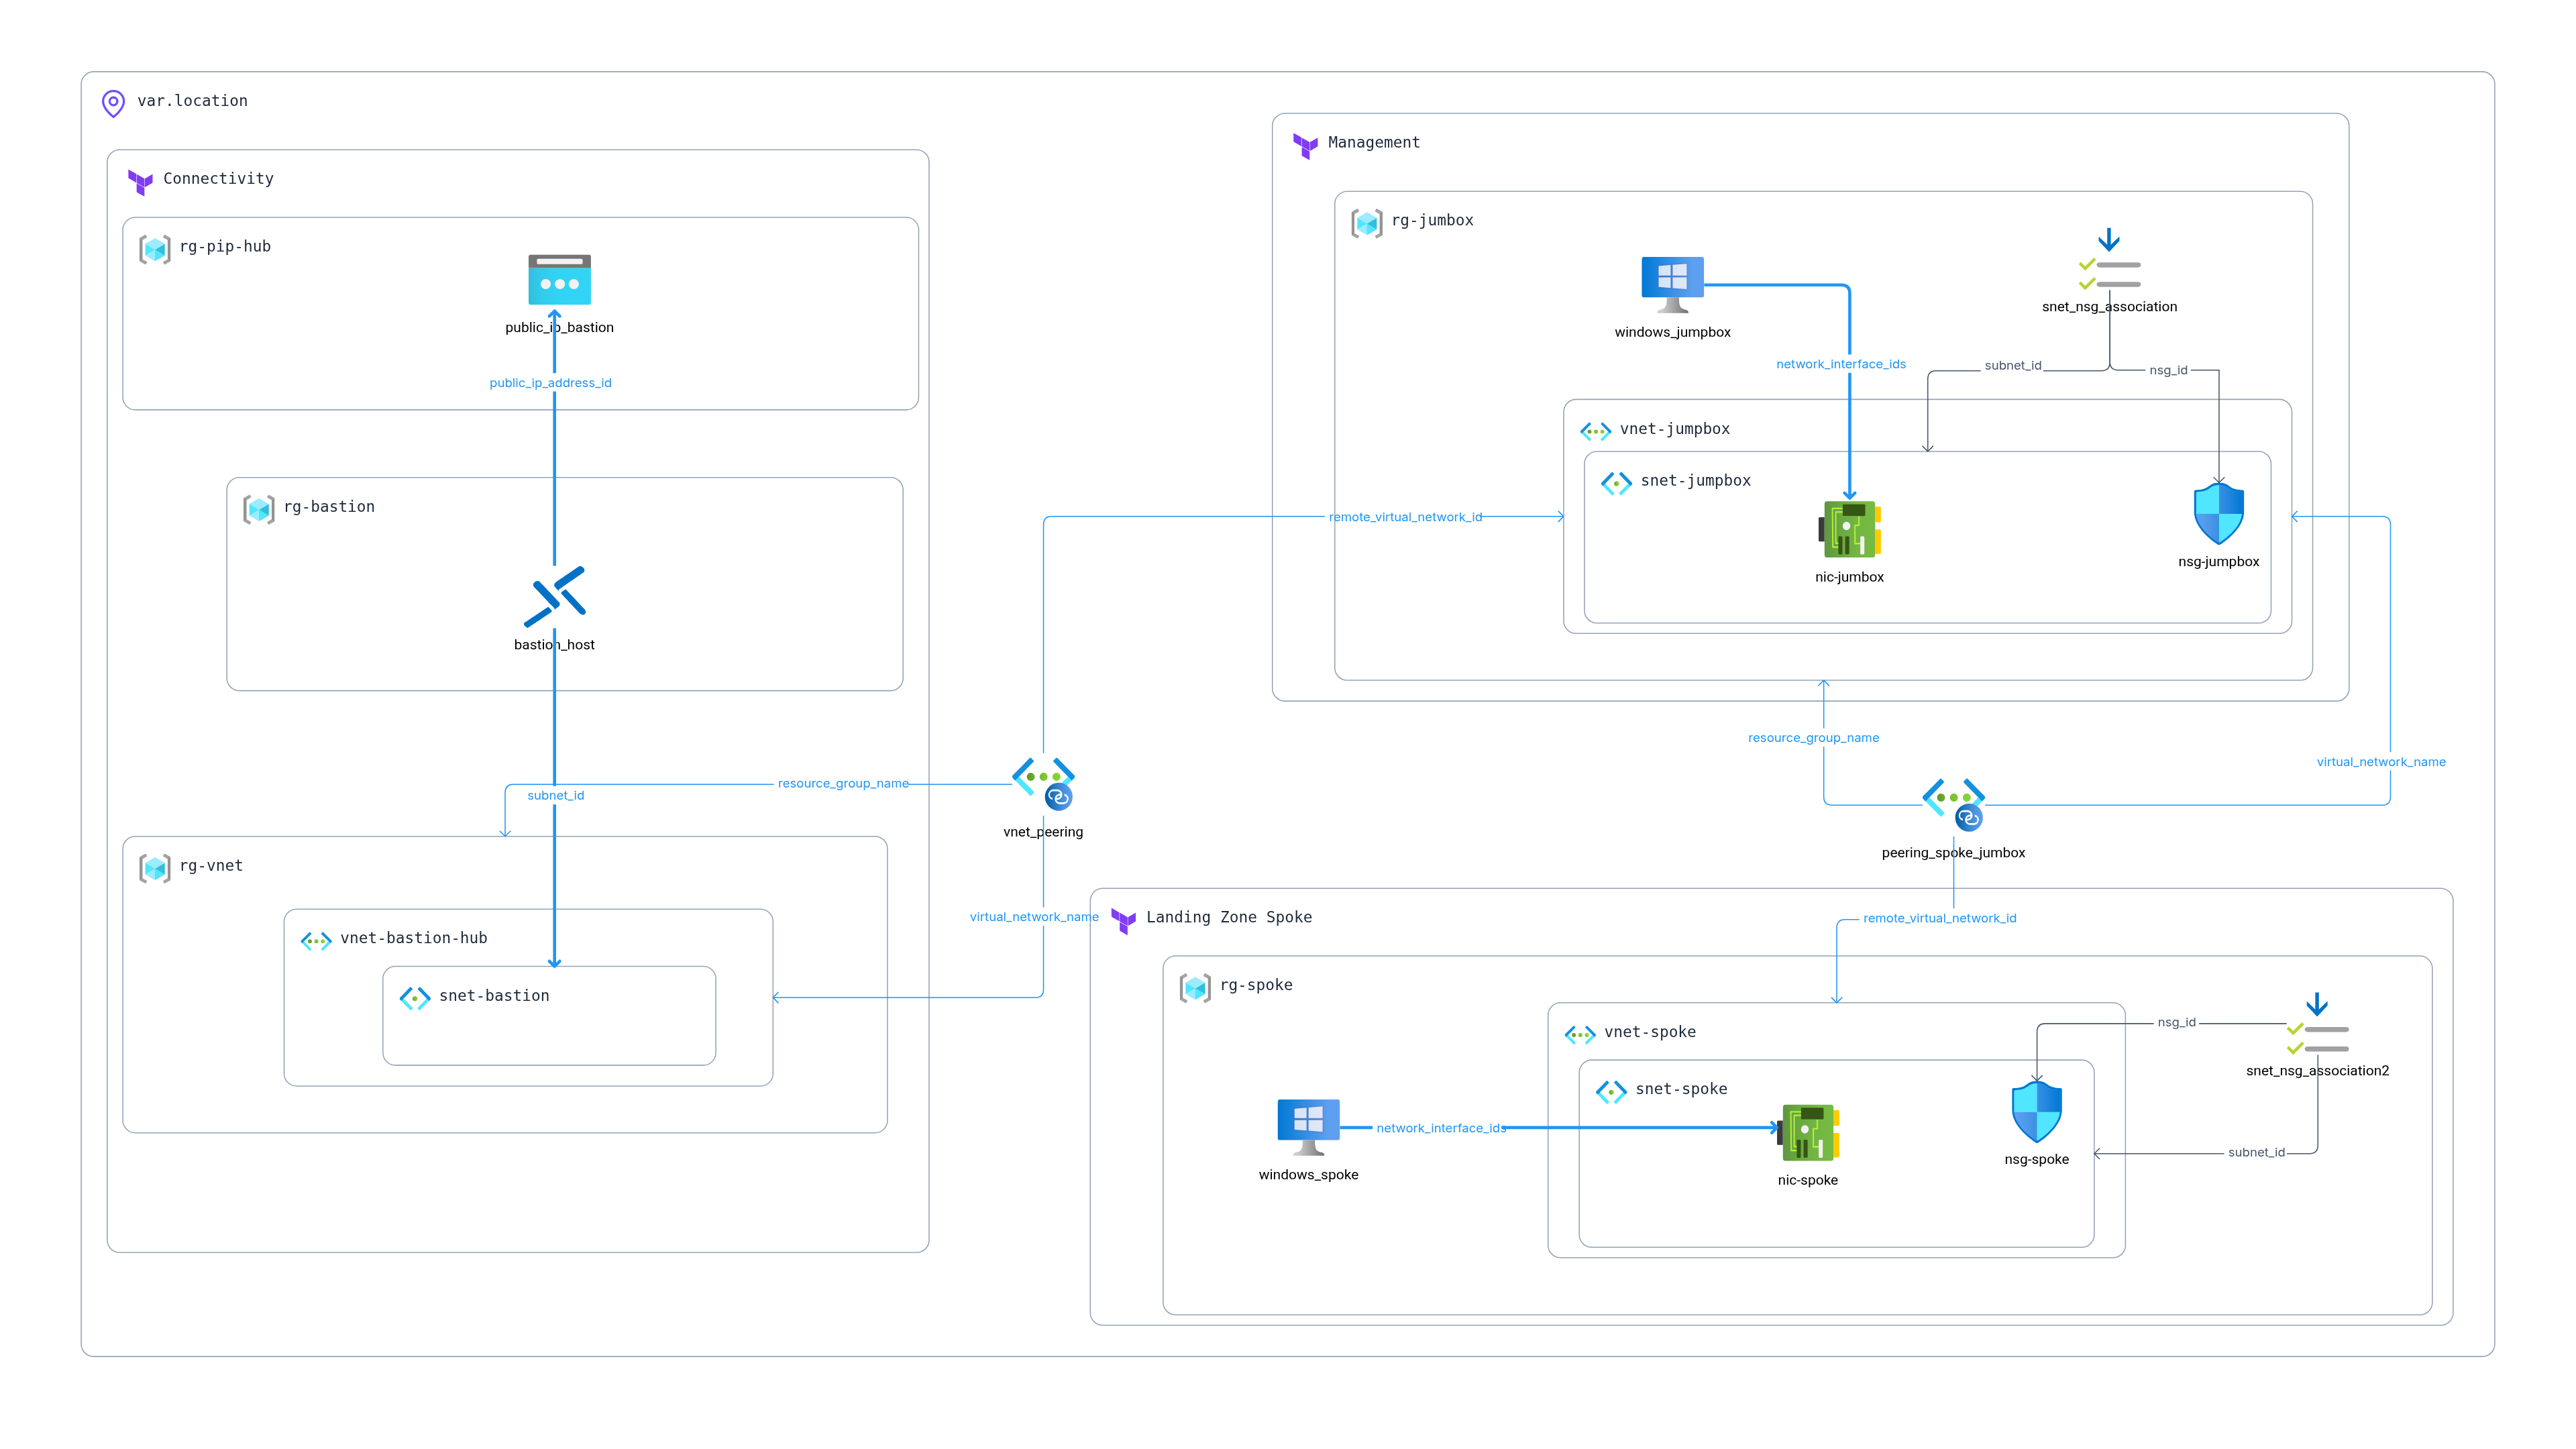Click the rg-jumbox resource group icon
2576x1449 pixels.
pyautogui.click(x=1367, y=223)
